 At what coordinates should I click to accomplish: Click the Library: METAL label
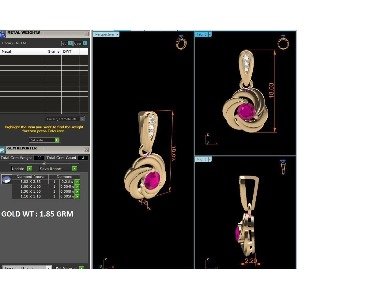point(14,43)
